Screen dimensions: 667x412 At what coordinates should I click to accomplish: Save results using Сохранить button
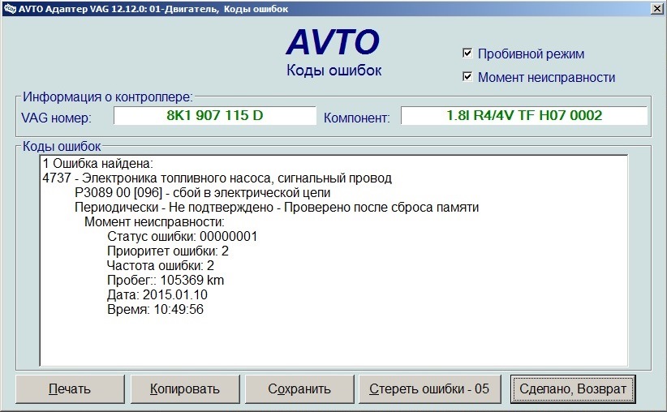click(x=299, y=389)
